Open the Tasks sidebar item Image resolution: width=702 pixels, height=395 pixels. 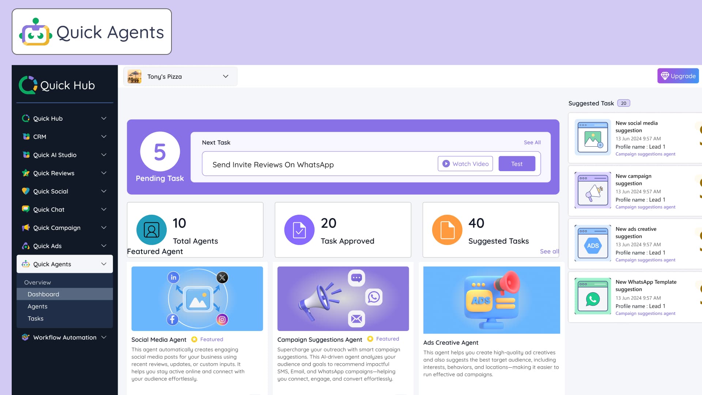point(35,318)
